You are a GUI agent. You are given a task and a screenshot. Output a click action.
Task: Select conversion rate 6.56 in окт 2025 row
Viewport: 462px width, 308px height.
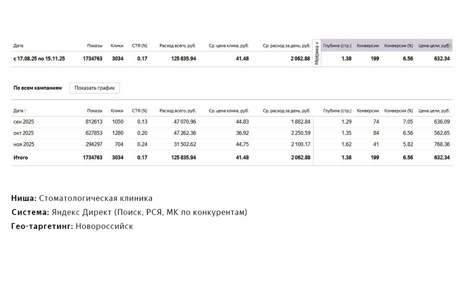pyautogui.click(x=408, y=133)
